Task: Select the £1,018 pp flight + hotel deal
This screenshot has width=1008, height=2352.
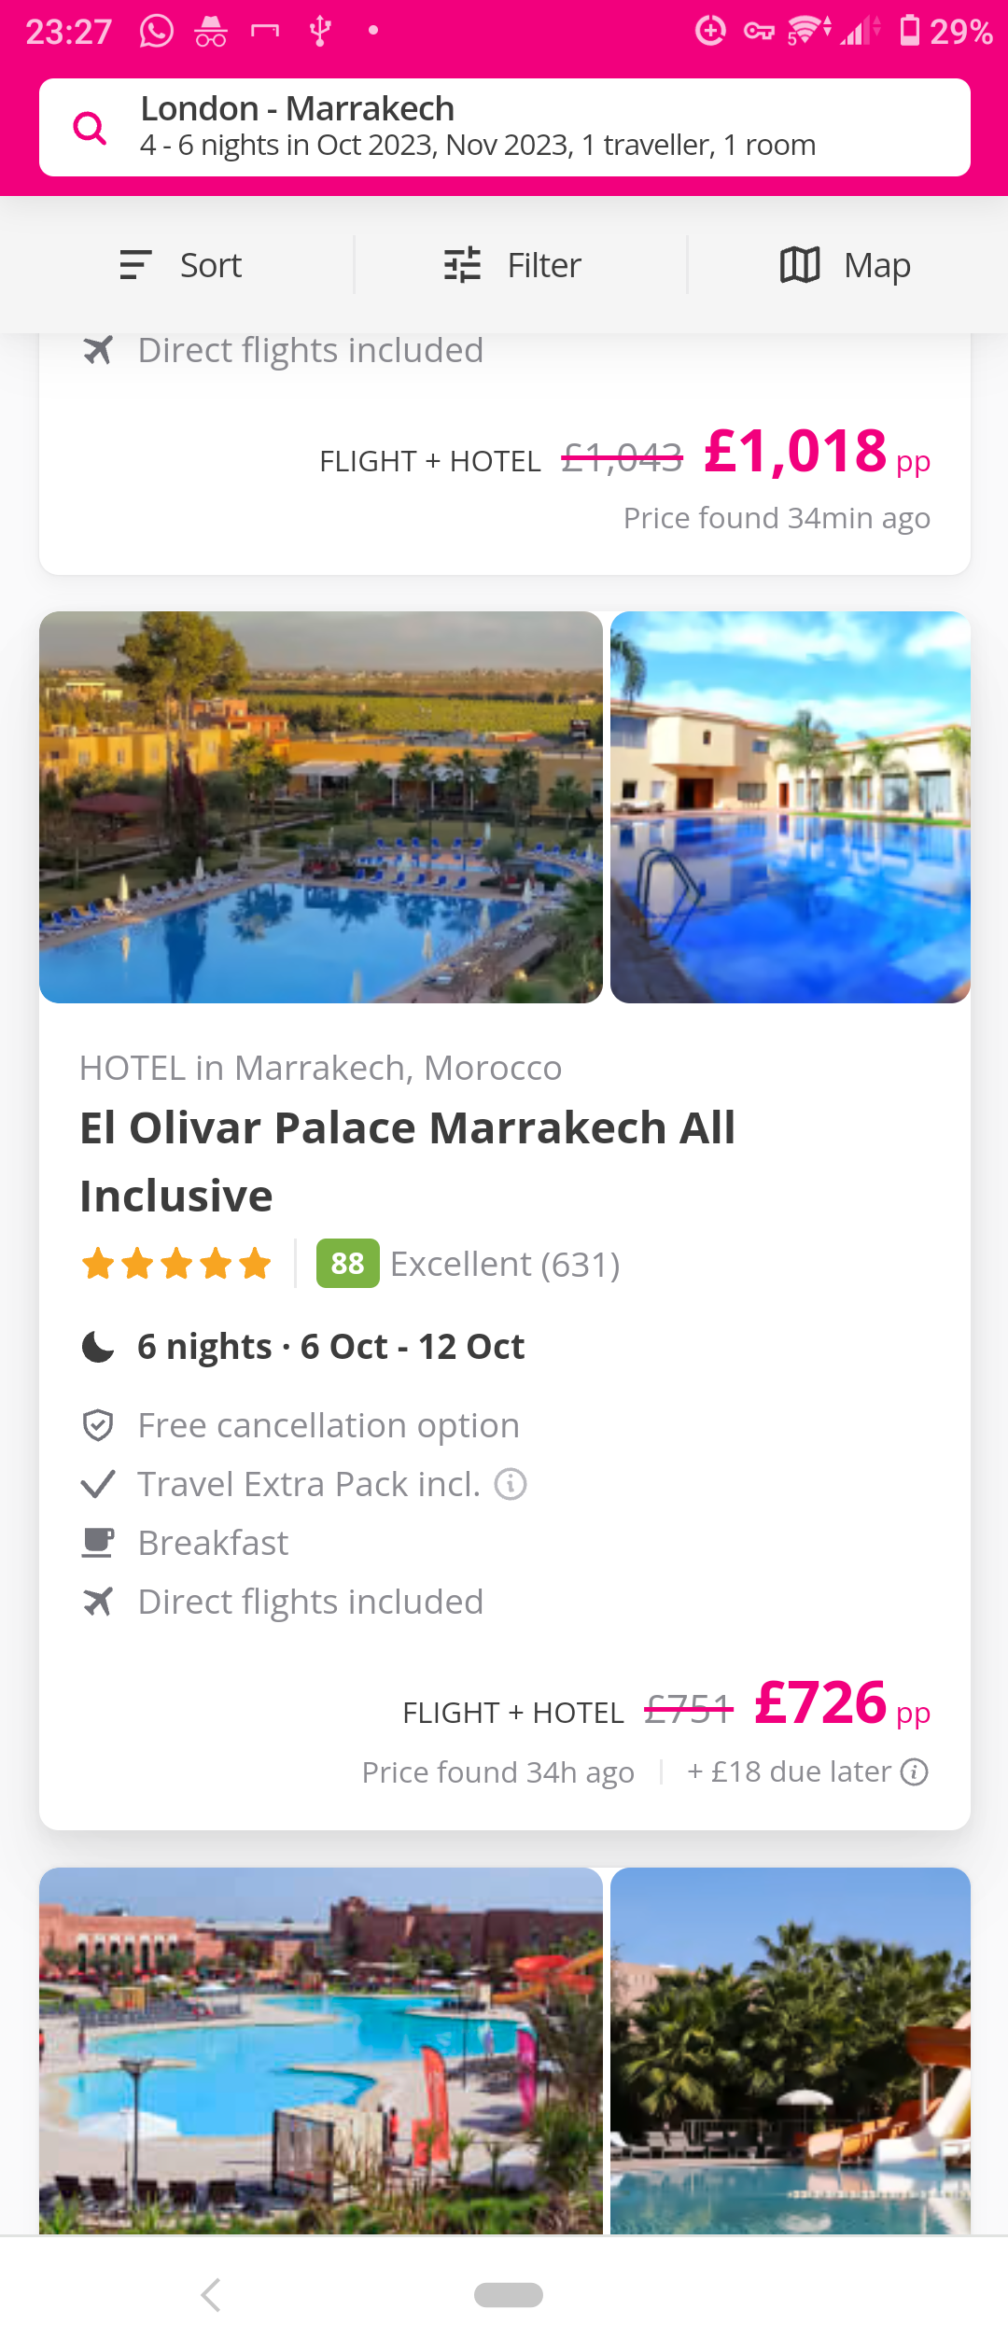Action: point(817,452)
